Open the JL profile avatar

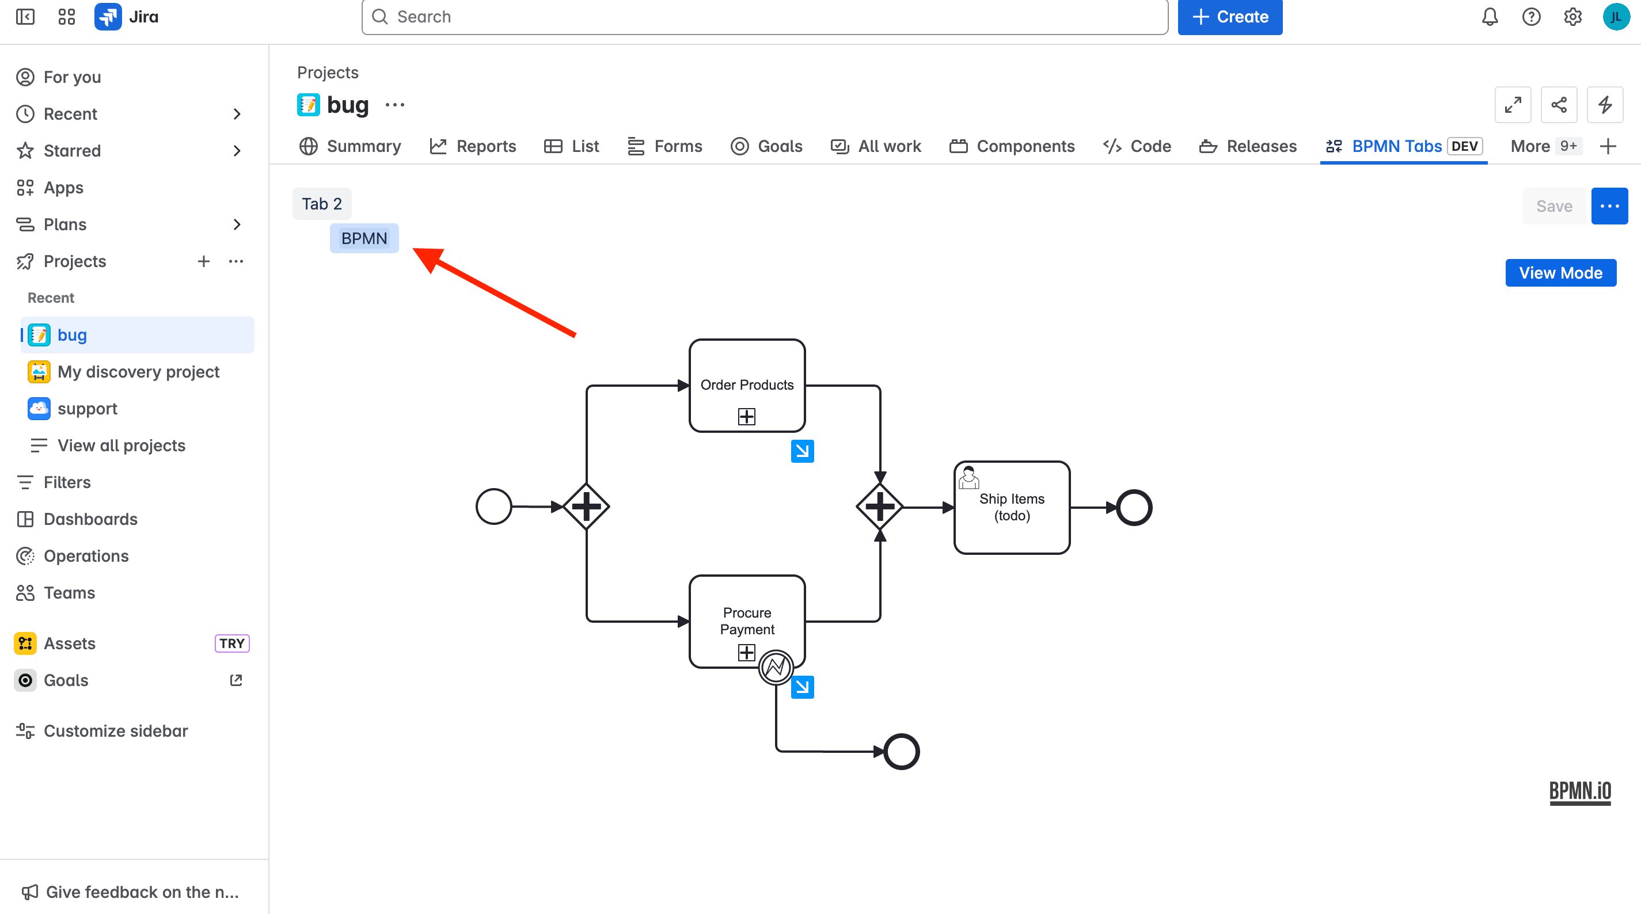[1616, 17]
